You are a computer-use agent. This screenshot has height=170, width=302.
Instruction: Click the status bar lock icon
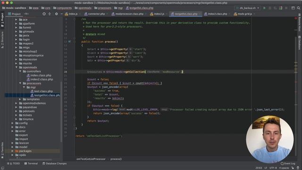[x=293, y=168]
